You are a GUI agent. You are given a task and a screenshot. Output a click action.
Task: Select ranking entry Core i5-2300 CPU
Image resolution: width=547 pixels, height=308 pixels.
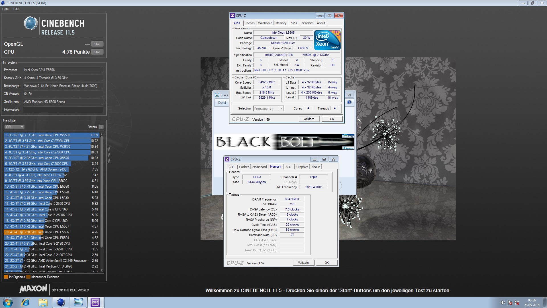[x=51, y=204]
